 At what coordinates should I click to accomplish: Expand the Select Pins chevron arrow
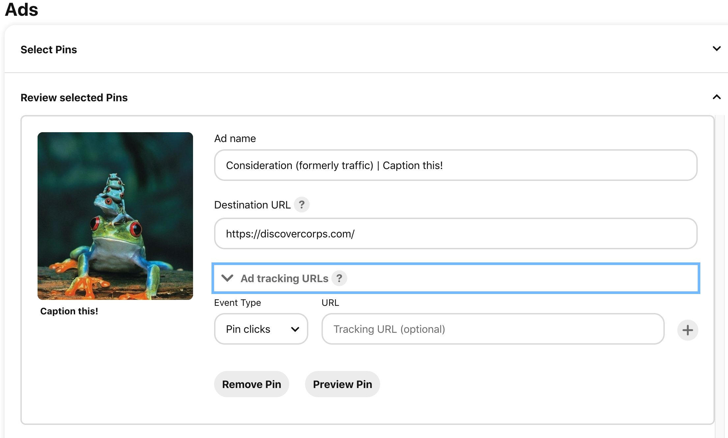point(716,49)
